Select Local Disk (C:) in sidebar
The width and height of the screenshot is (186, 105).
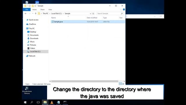[36, 52]
